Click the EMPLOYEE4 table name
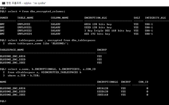Image resolution: width=169 pixels, height=105 pixels. pos(25,34)
